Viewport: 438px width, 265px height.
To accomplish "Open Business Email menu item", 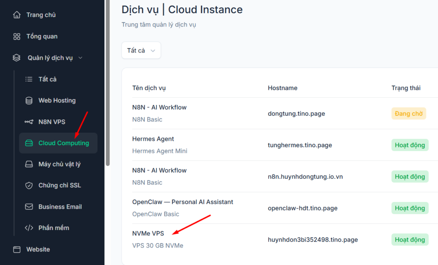I will click(60, 207).
